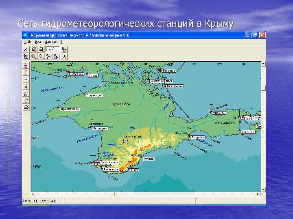Viewport: 293px width, 219px height.
Task: Click the restore window button in the title bar
Action: point(255,35)
